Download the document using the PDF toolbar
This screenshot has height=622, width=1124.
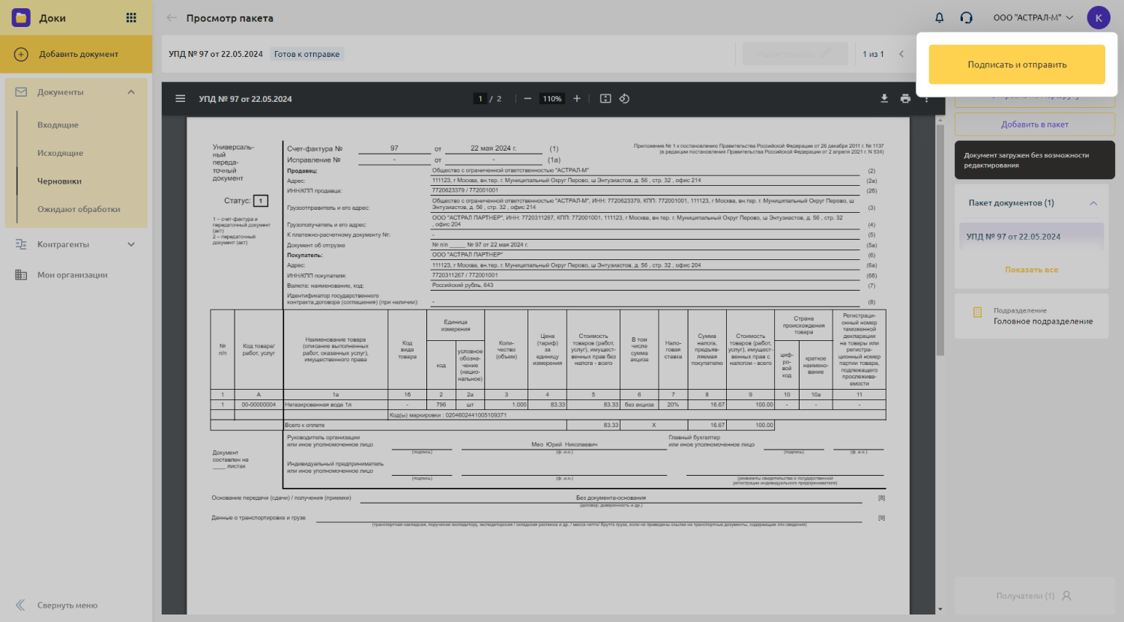pyautogui.click(x=884, y=99)
